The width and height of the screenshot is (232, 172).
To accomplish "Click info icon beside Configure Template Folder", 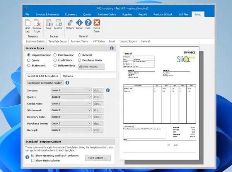I will point(67,83).
